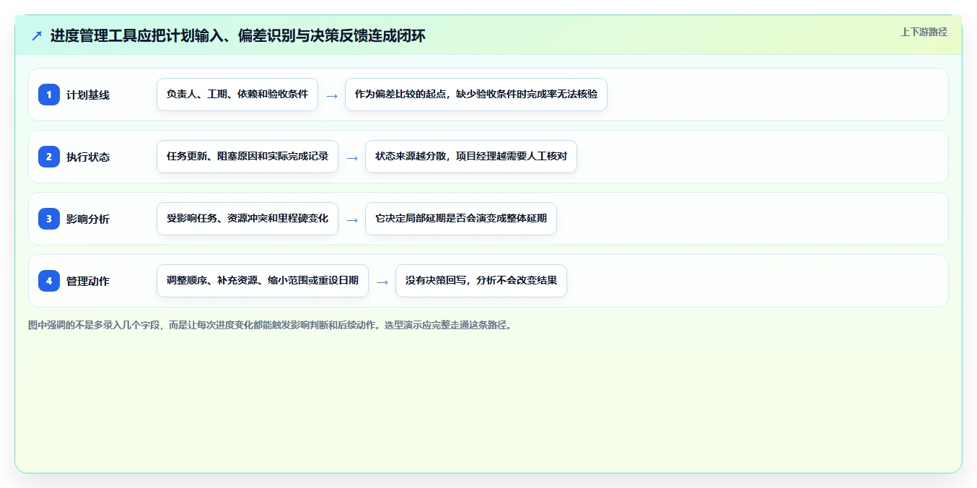977x488 pixels.
Task: Click the box 它决定局部延期是否会演变成整体延期
Action: tap(461, 219)
